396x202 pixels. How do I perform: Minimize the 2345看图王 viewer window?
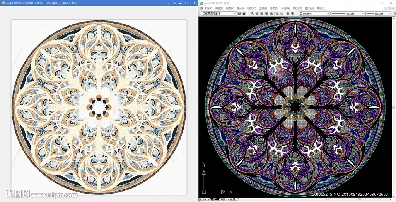click(x=180, y=3)
